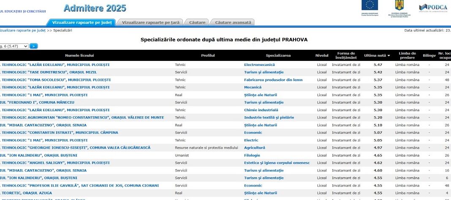
Task: Click the Nivelul column header
Action: click(321, 56)
